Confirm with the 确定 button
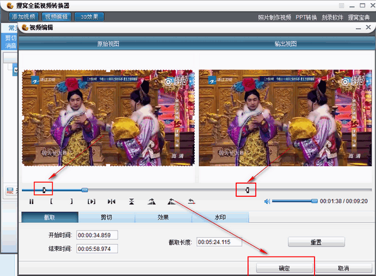Viewport: 376px width, 276px height. click(285, 268)
